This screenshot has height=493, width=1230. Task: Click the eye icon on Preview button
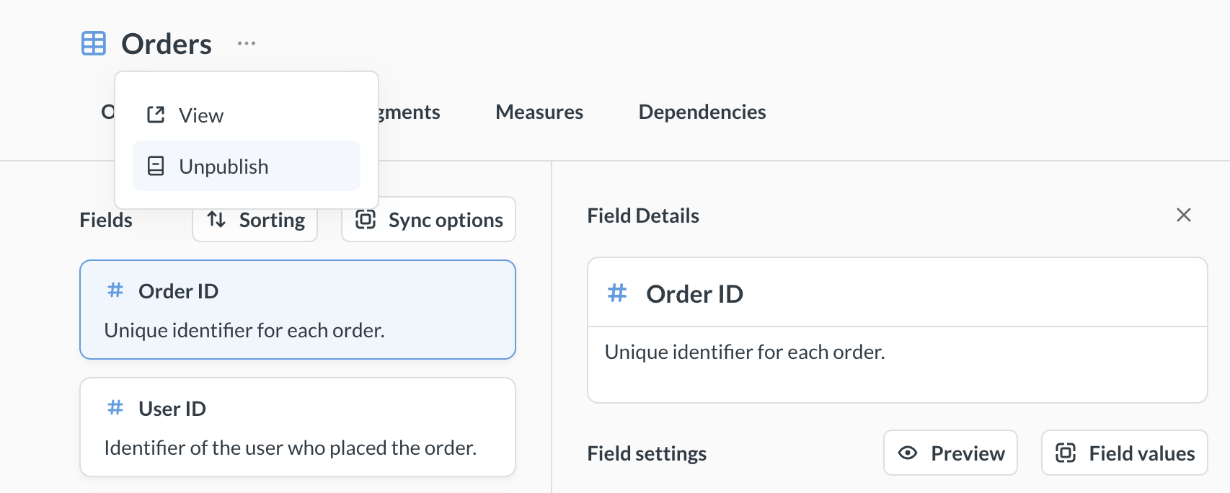coord(908,453)
